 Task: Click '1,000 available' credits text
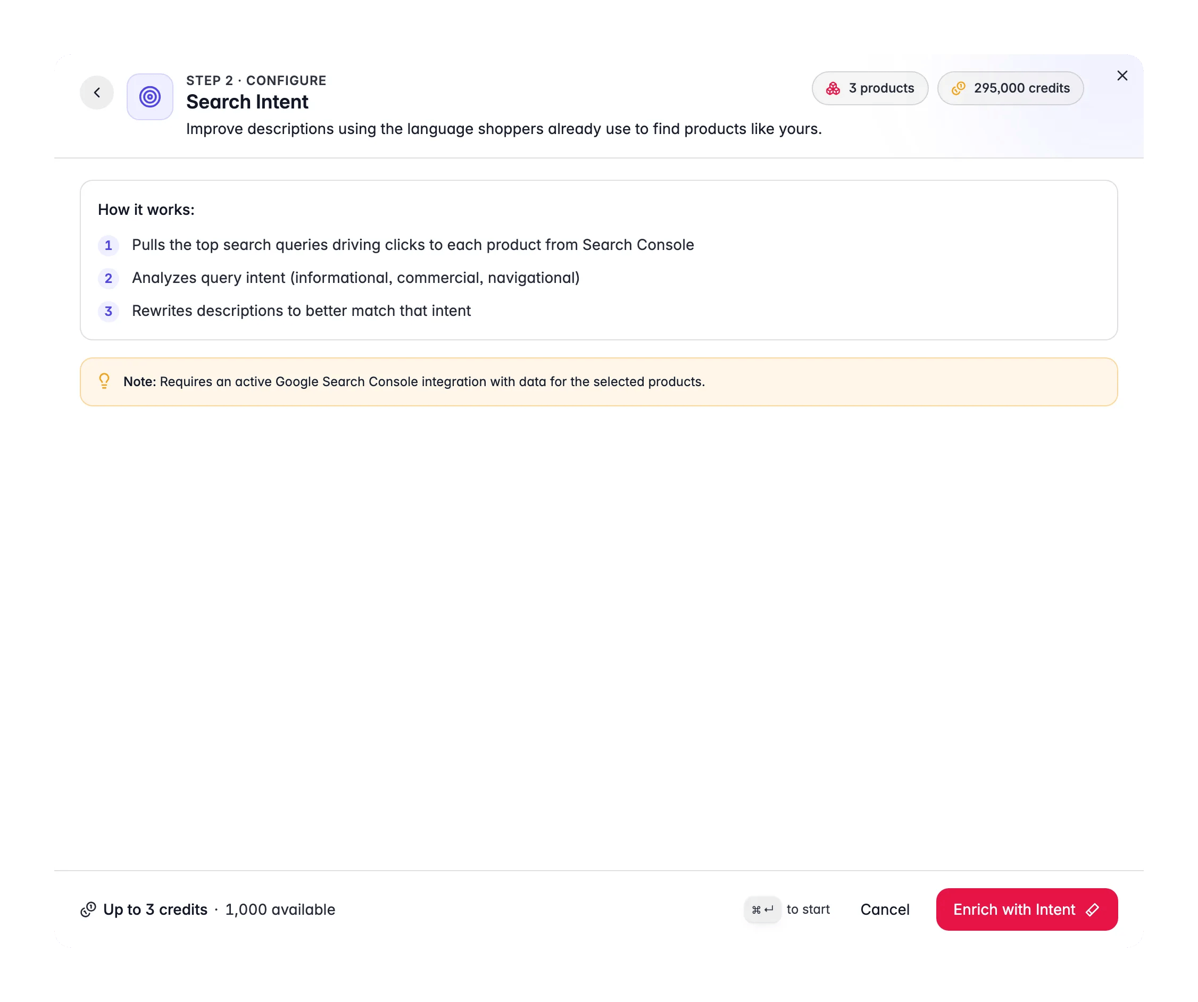point(280,909)
